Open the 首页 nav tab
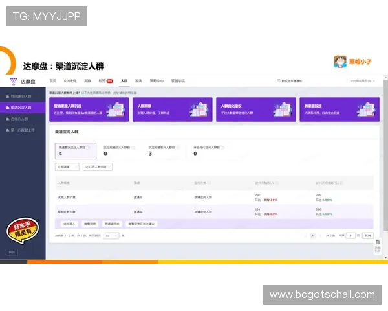Screen dimensions: 388x311 (x=53, y=81)
